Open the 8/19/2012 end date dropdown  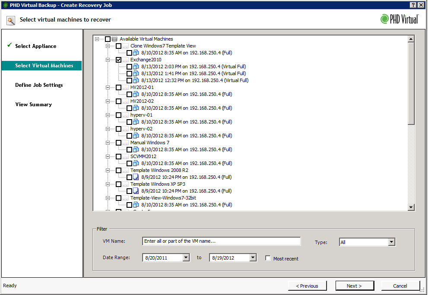[253, 257]
